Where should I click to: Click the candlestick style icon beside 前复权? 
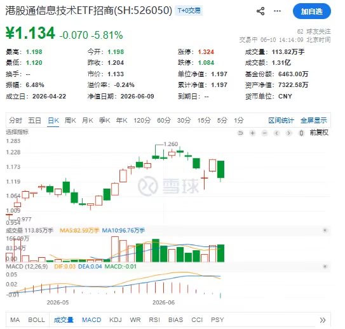[301, 133]
